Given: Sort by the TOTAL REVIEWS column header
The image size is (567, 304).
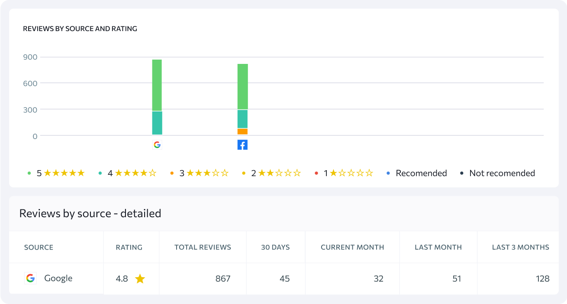Looking at the screenshot, I should pyautogui.click(x=203, y=247).
